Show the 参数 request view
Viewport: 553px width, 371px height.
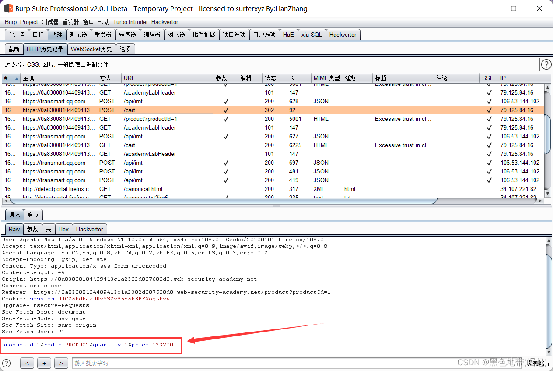click(x=32, y=229)
